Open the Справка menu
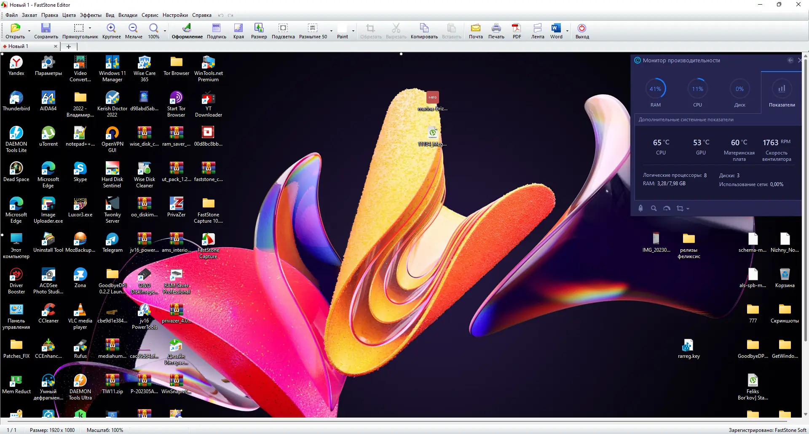The height and width of the screenshot is (434, 809). click(x=202, y=15)
